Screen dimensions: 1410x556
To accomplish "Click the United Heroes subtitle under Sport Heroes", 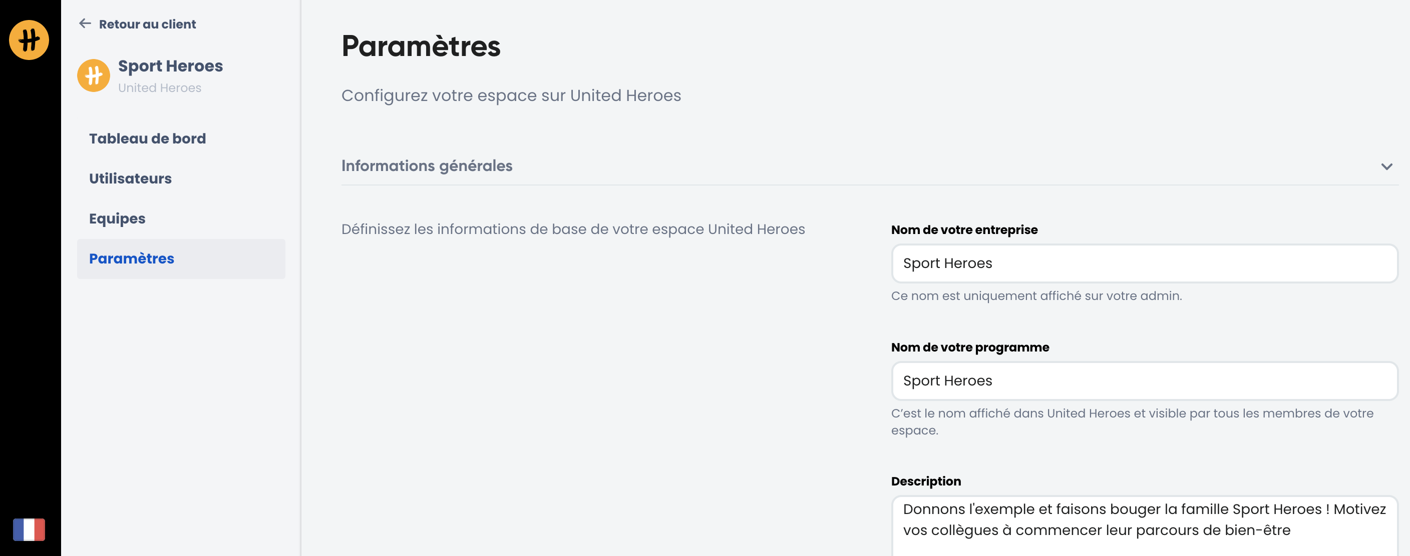I will pyautogui.click(x=159, y=88).
